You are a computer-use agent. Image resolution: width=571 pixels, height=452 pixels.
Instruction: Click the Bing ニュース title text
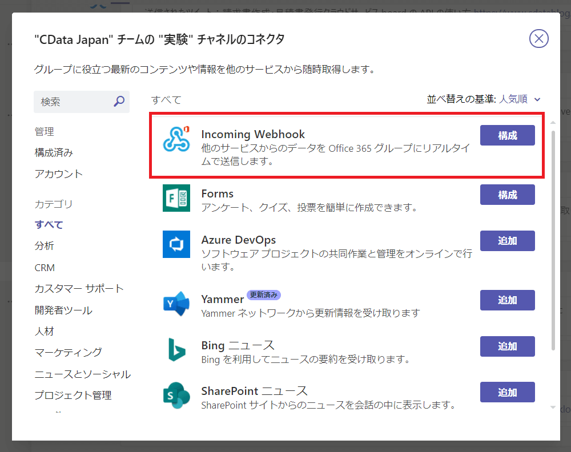point(238,345)
